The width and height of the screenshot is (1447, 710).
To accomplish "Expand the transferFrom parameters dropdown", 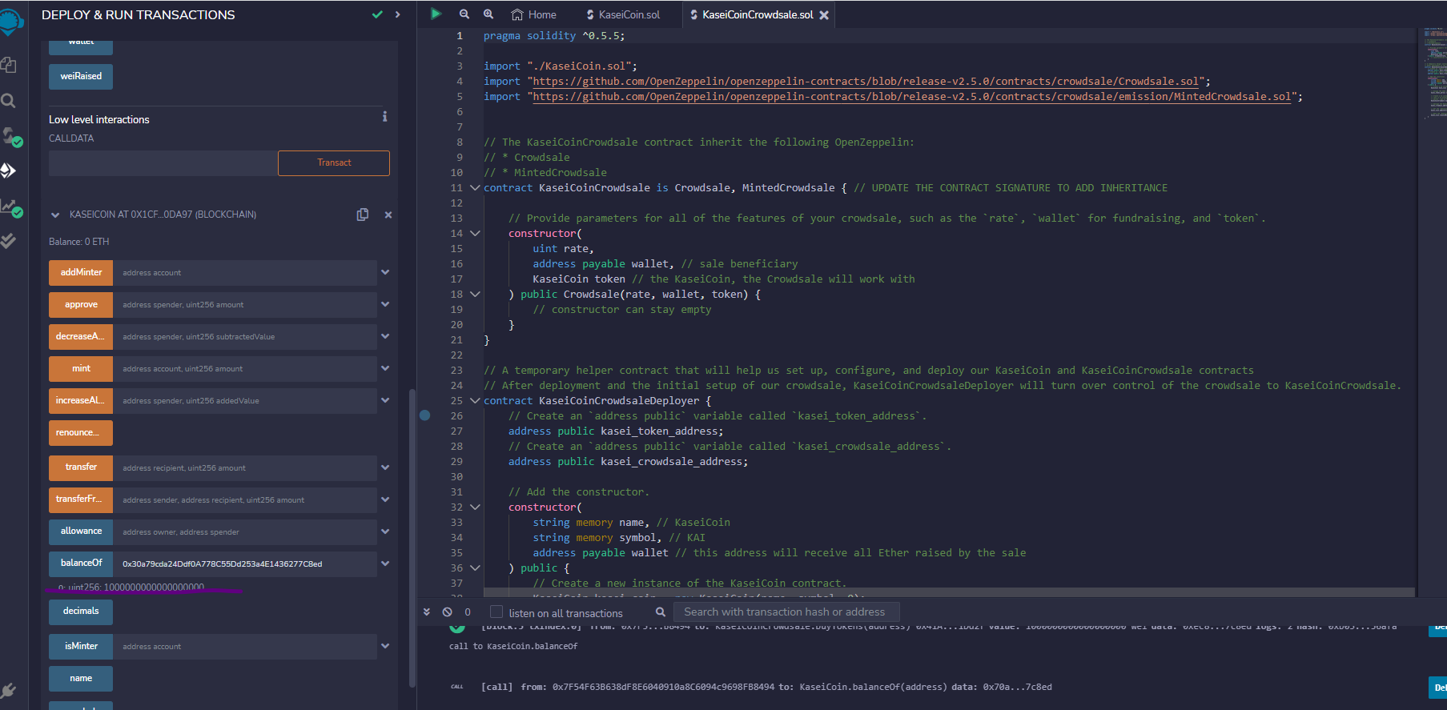I will [x=385, y=500].
